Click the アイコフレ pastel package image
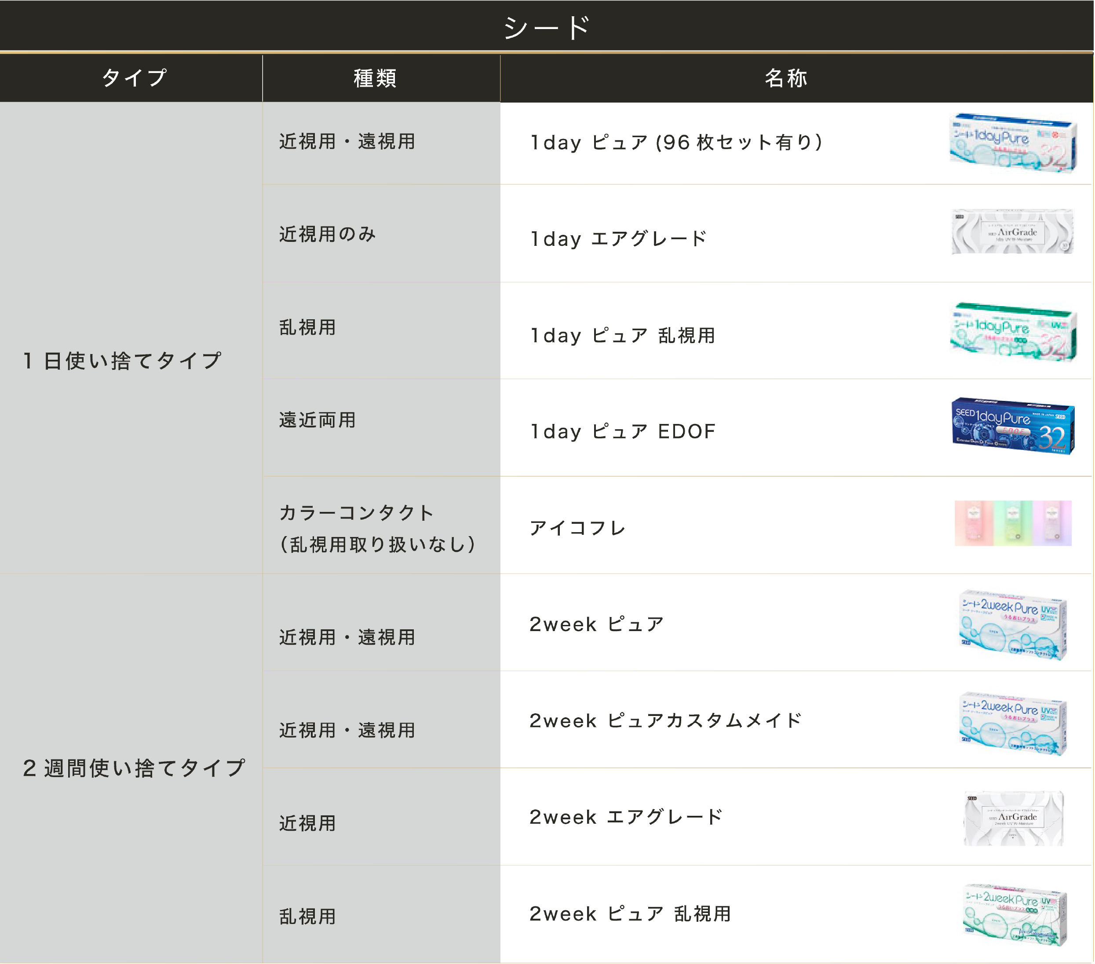 click(1012, 523)
